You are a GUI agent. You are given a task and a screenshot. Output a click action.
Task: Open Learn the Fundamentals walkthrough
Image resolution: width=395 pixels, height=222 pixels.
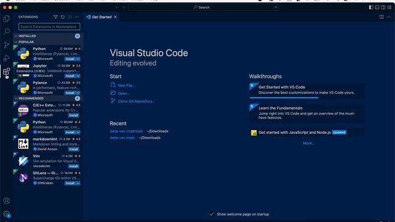(307, 113)
